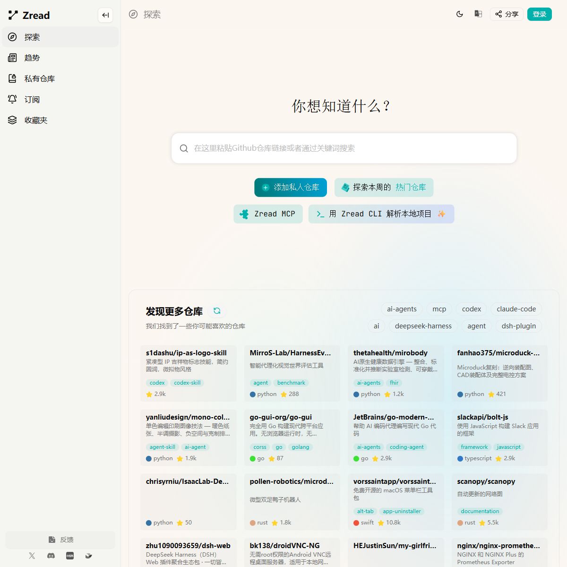Focus the GitHub repository search field

pyautogui.click(x=344, y=148)
